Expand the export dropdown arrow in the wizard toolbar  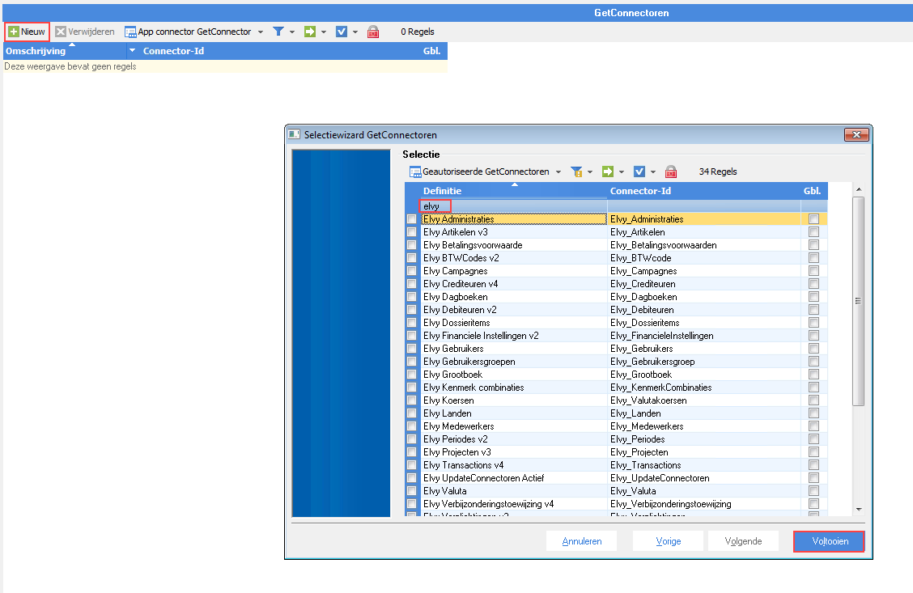(622, 172)
